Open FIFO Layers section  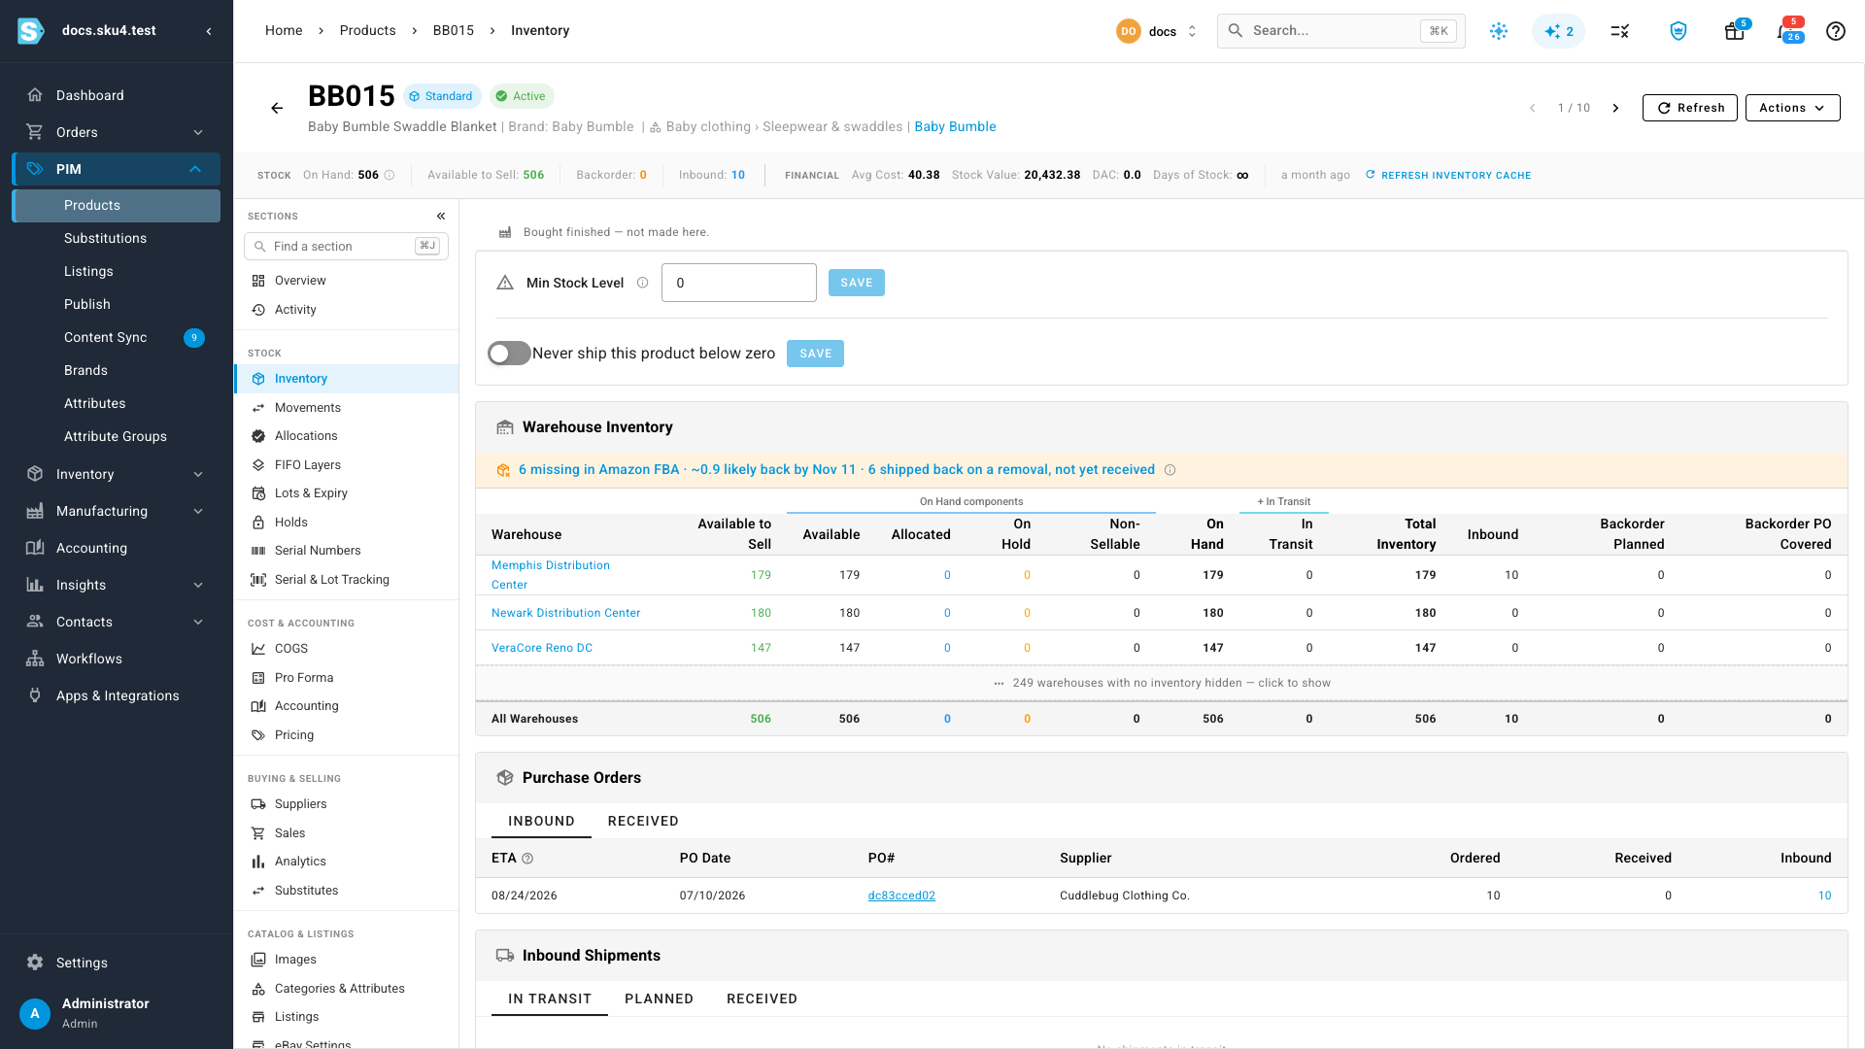[x=347, y=465]
